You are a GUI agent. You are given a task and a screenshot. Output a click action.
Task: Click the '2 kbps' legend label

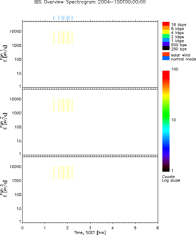coord(177,37)
